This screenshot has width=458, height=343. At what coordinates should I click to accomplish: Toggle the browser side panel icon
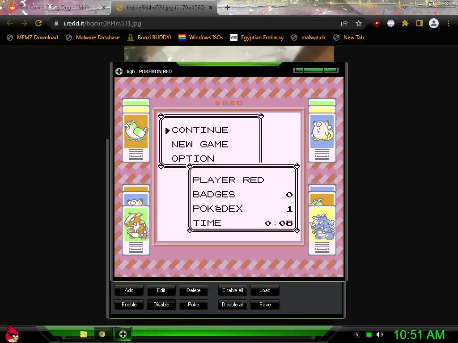click(420, 23)
